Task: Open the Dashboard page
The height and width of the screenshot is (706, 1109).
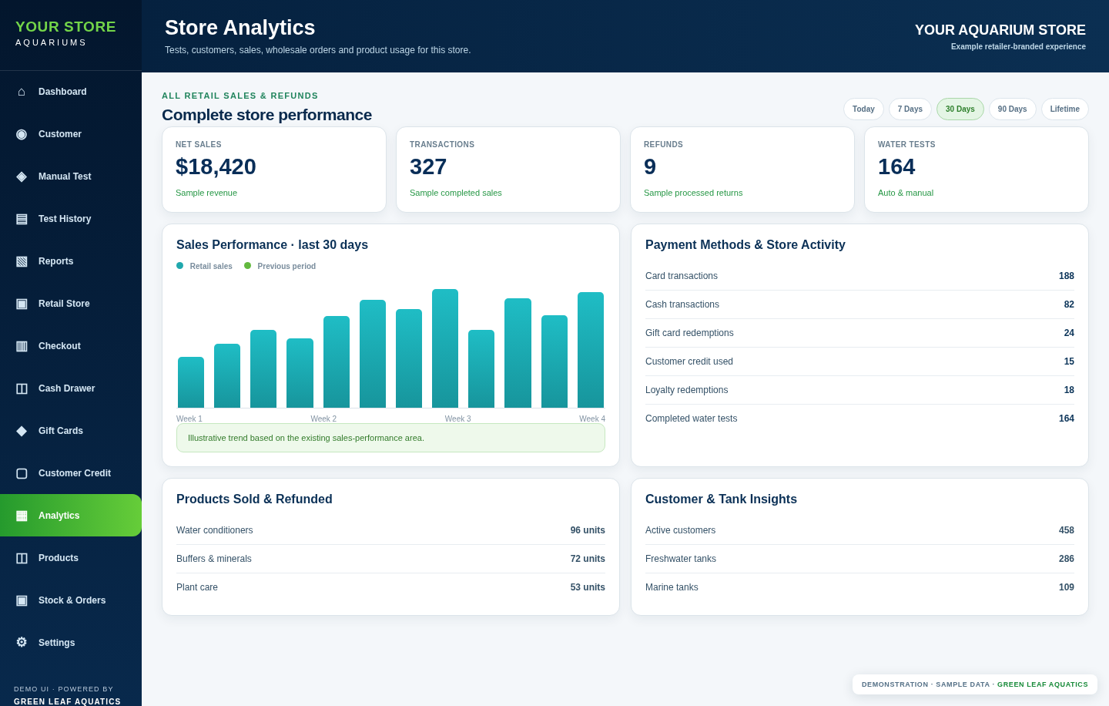Action: click(x=71, y=92)
